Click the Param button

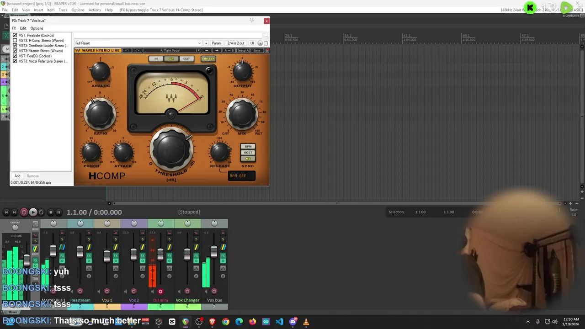[x=217, y=43]
